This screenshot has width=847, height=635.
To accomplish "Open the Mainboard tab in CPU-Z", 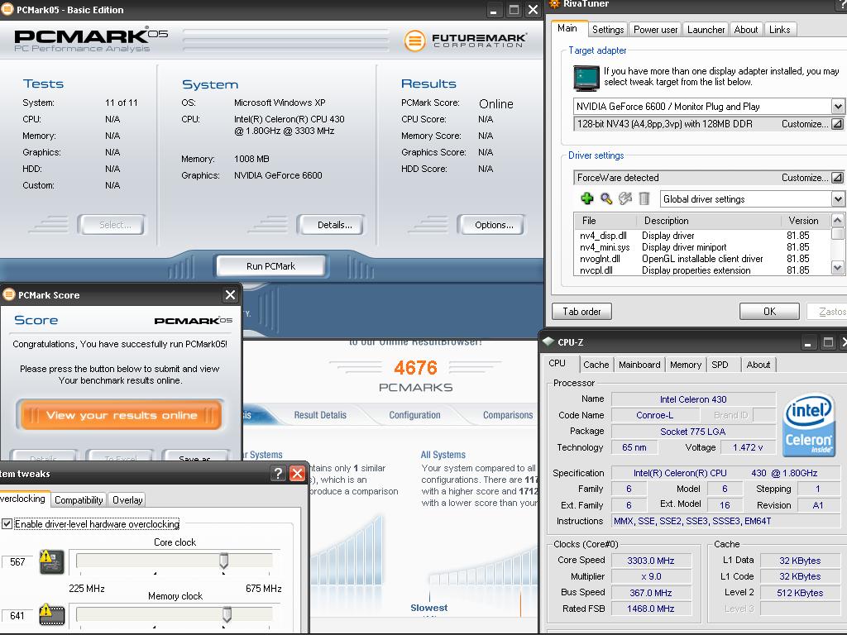I will (x=639, y=365).
